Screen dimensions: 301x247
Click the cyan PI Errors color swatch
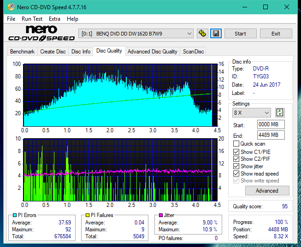click(15, 215)
